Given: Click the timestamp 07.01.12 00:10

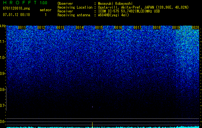Looking at the screenshot, I should [16, 15].
